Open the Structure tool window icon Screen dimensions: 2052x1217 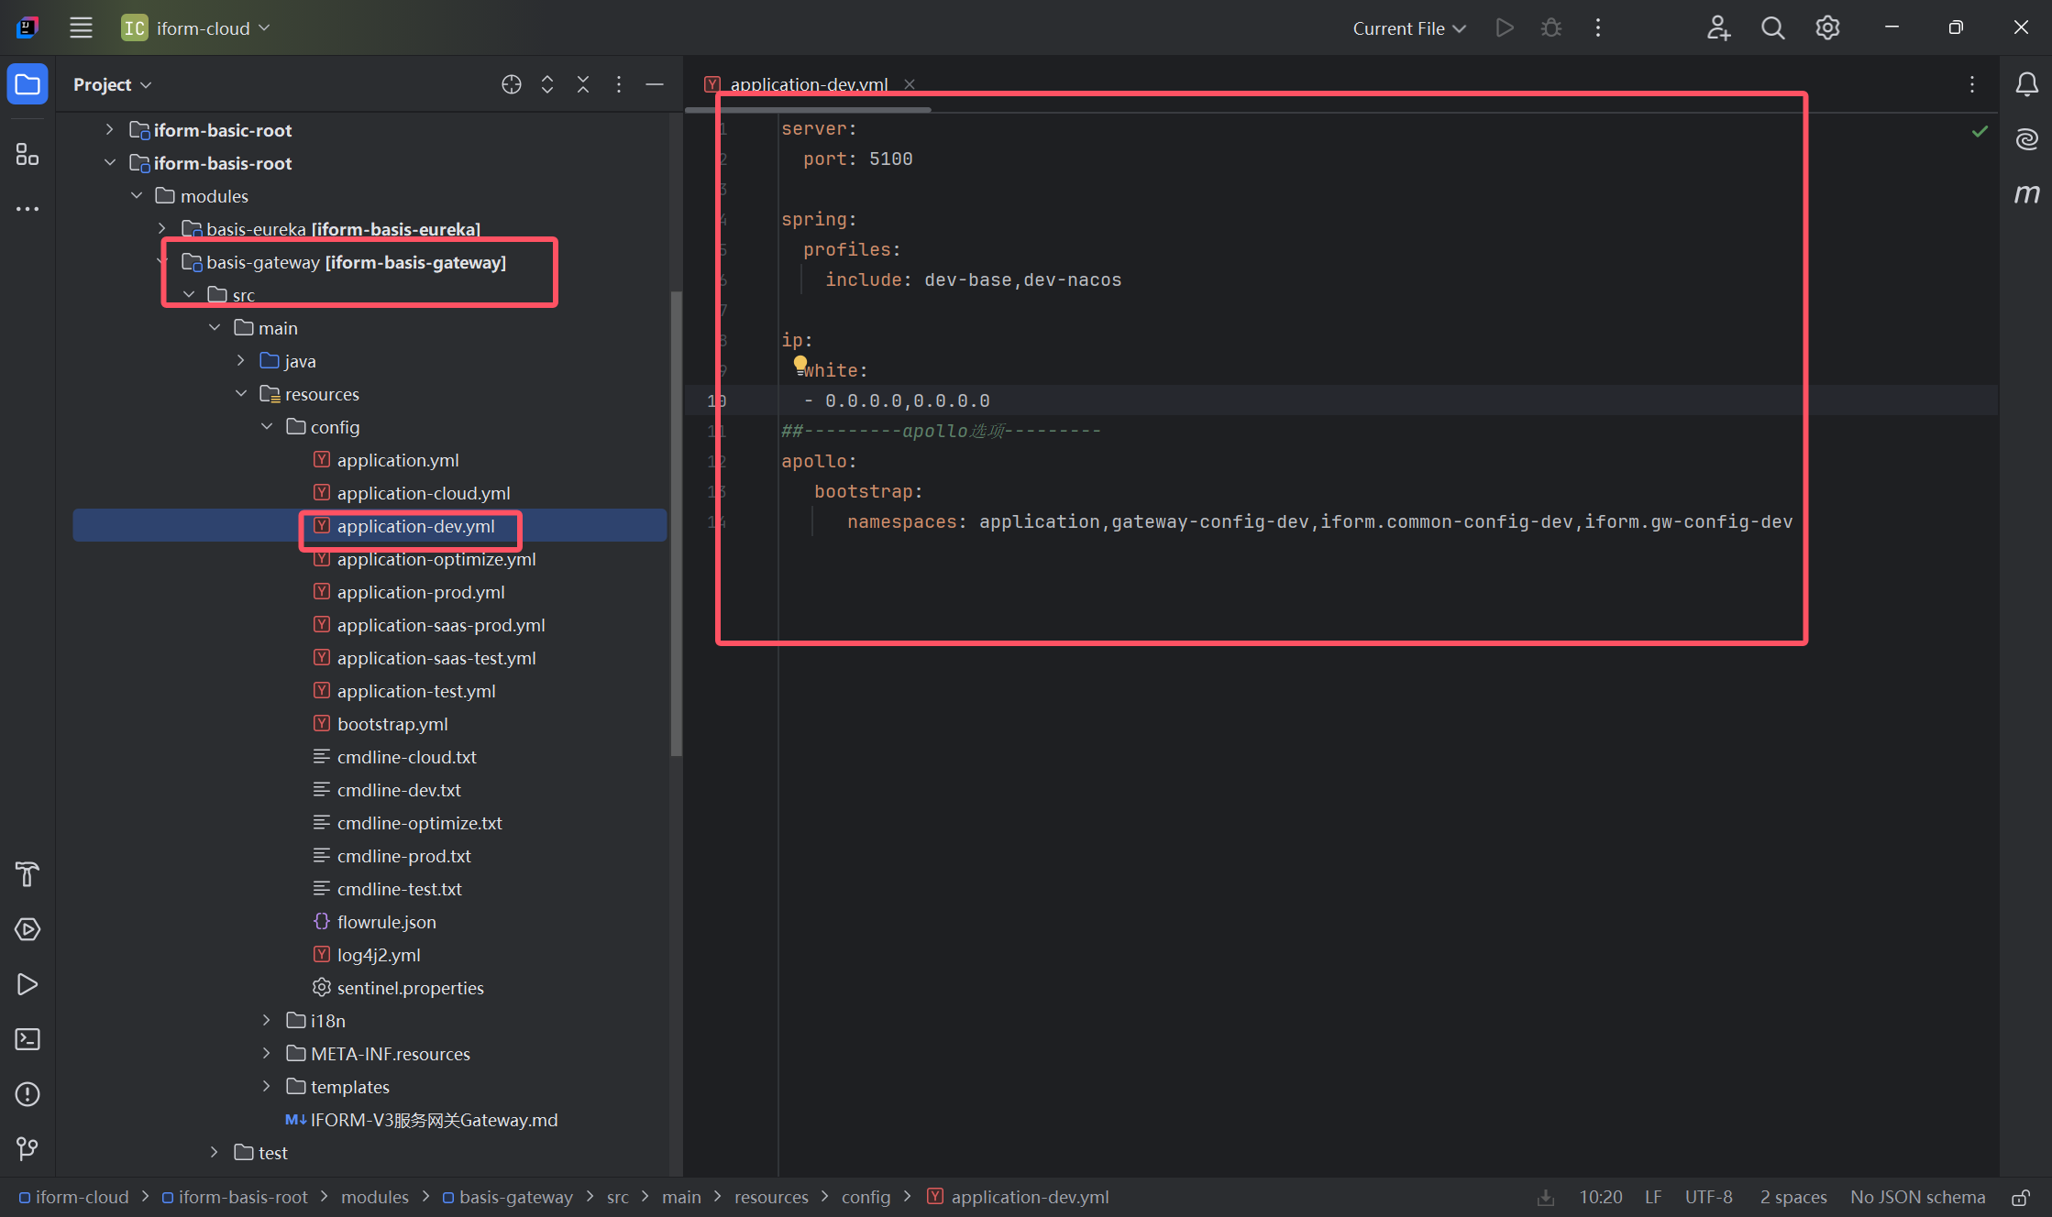pyautogui.click(x=28, y=155)
